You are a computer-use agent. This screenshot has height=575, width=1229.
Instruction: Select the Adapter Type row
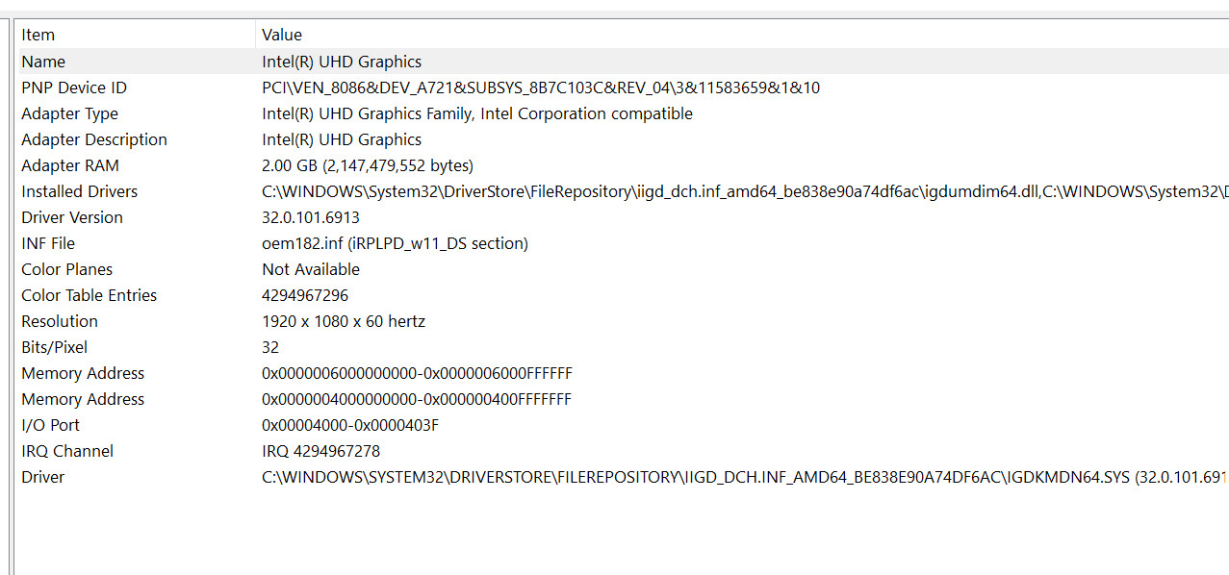pyautogui.click(x=624, y=113)
